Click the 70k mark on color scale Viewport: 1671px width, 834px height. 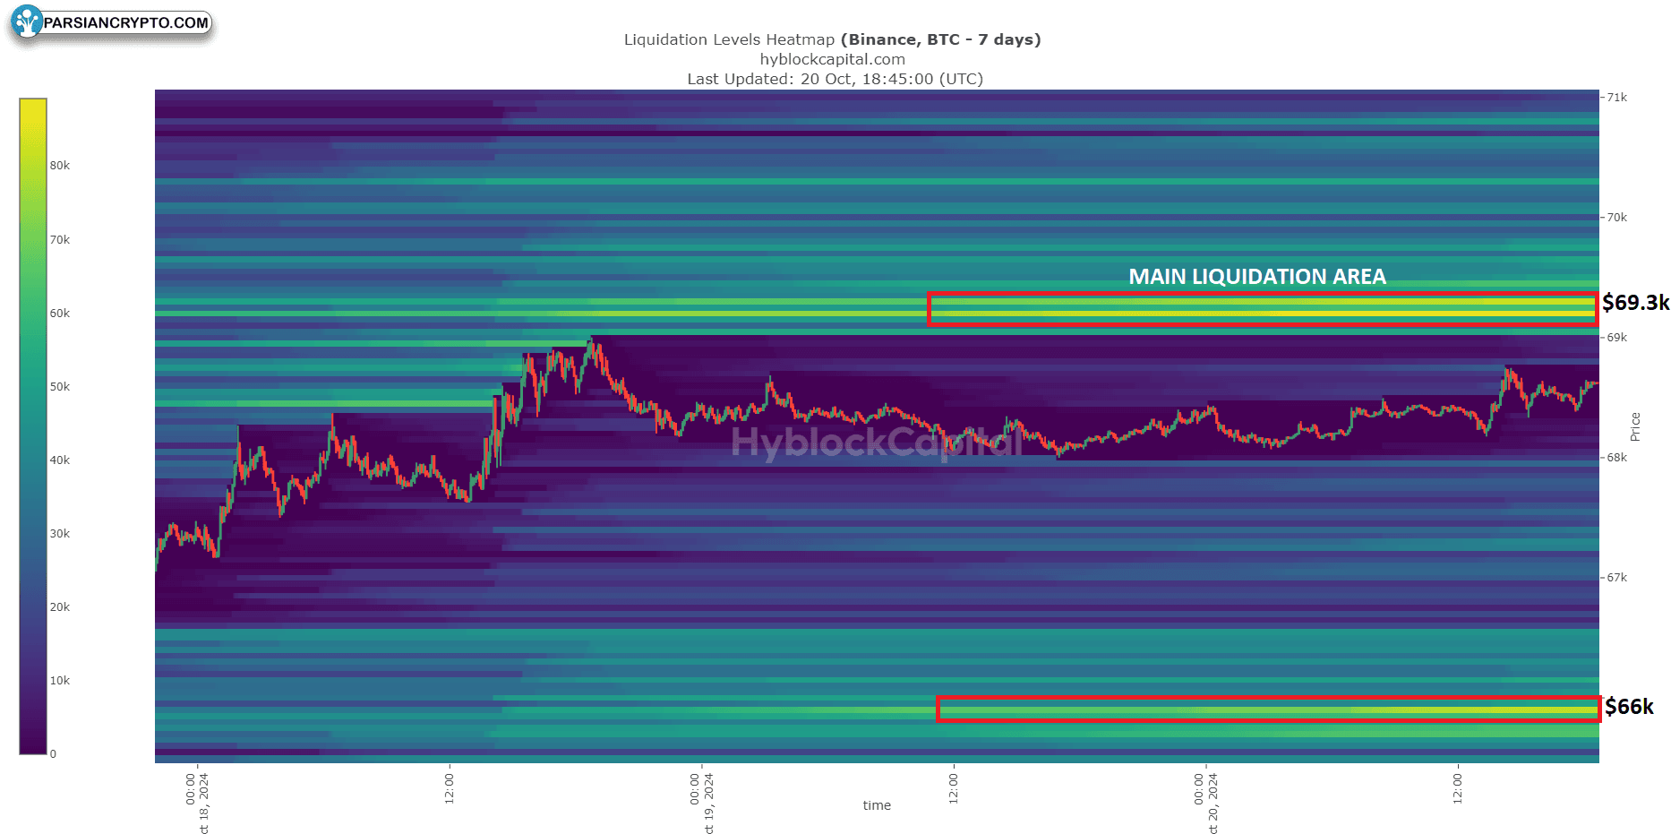59,240
